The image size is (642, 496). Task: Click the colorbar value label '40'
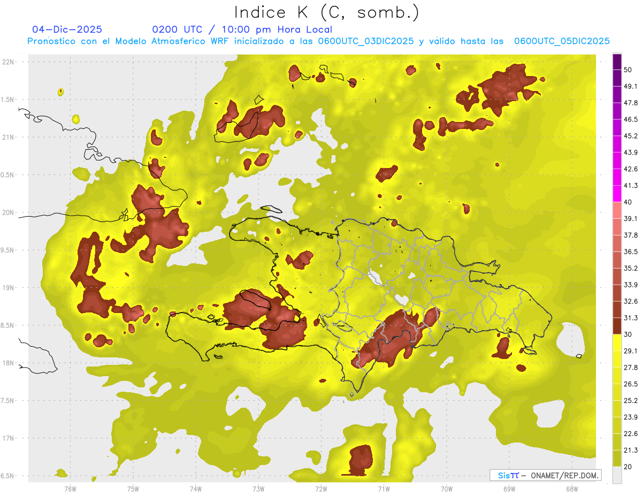[628, 202]
